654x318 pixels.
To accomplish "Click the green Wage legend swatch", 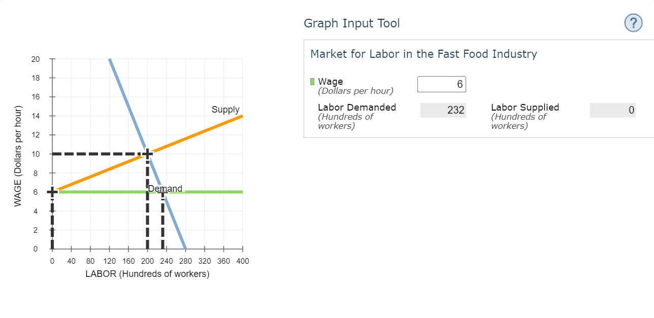I will (312, 81).
